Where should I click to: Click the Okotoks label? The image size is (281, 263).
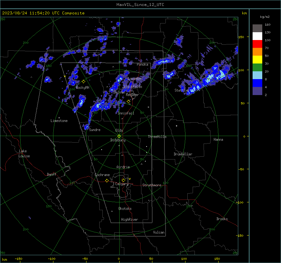click(x=125, y=209)
